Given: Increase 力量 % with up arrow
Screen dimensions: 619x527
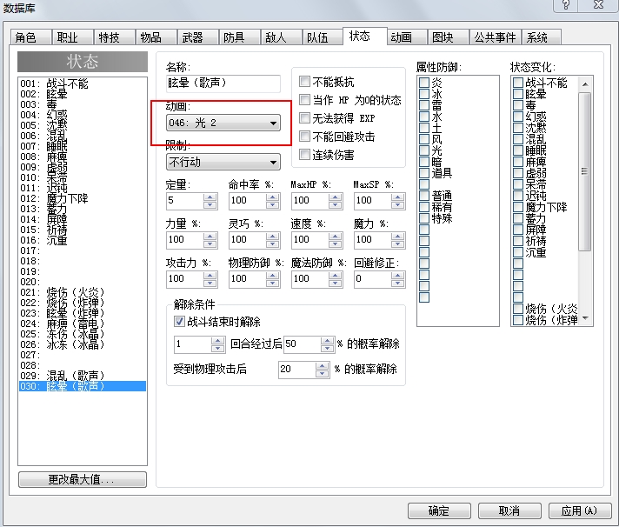Looking at the screenshot, I should click(210, 236).
